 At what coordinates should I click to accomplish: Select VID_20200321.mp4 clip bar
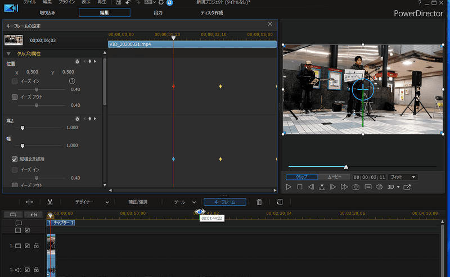click(x=192, y=44)
